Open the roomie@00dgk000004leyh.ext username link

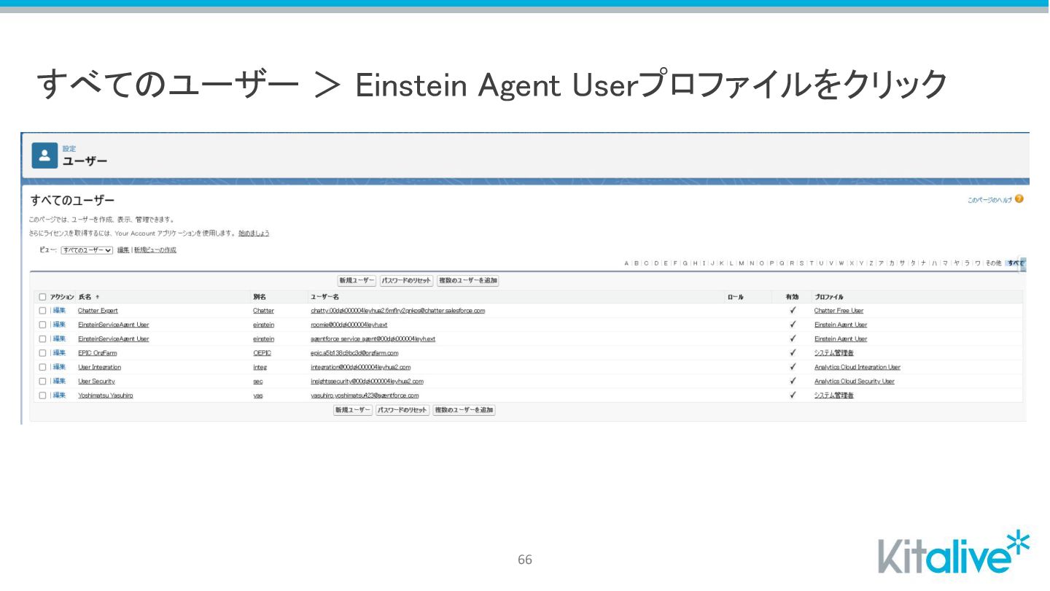click(349, 325)
